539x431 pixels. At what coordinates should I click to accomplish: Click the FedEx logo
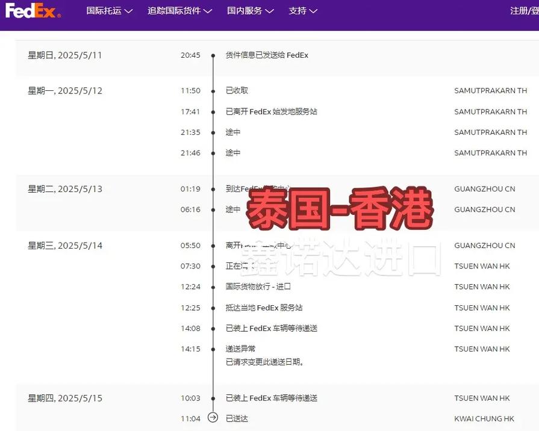pyautogui.click(x=33, y=11)
